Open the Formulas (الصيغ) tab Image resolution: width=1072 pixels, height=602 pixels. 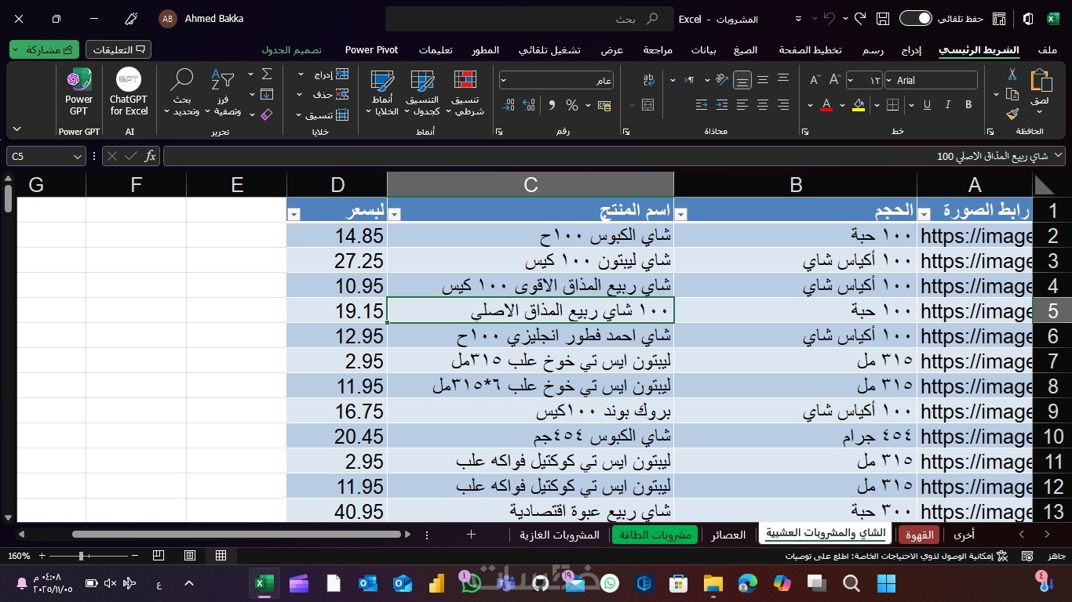tap(746, 49)
